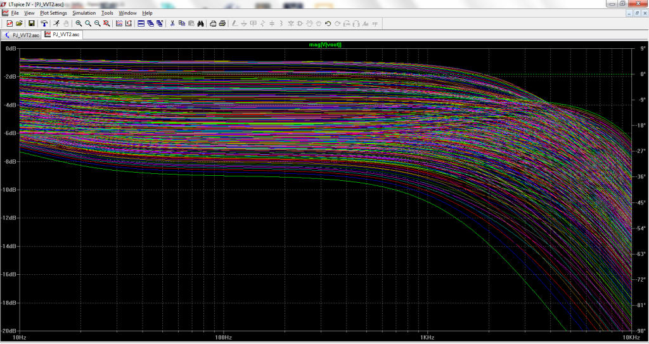Image resolution: width=649 pixels, height=344 pixels.
Task: Switch to the PJ_VVT2.asc schematic tab
Action: click(22, 36)
